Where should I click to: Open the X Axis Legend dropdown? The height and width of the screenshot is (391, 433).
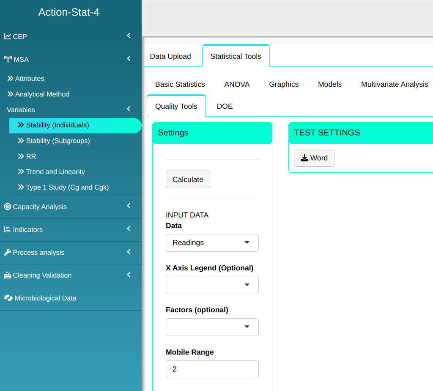[212, 285]
